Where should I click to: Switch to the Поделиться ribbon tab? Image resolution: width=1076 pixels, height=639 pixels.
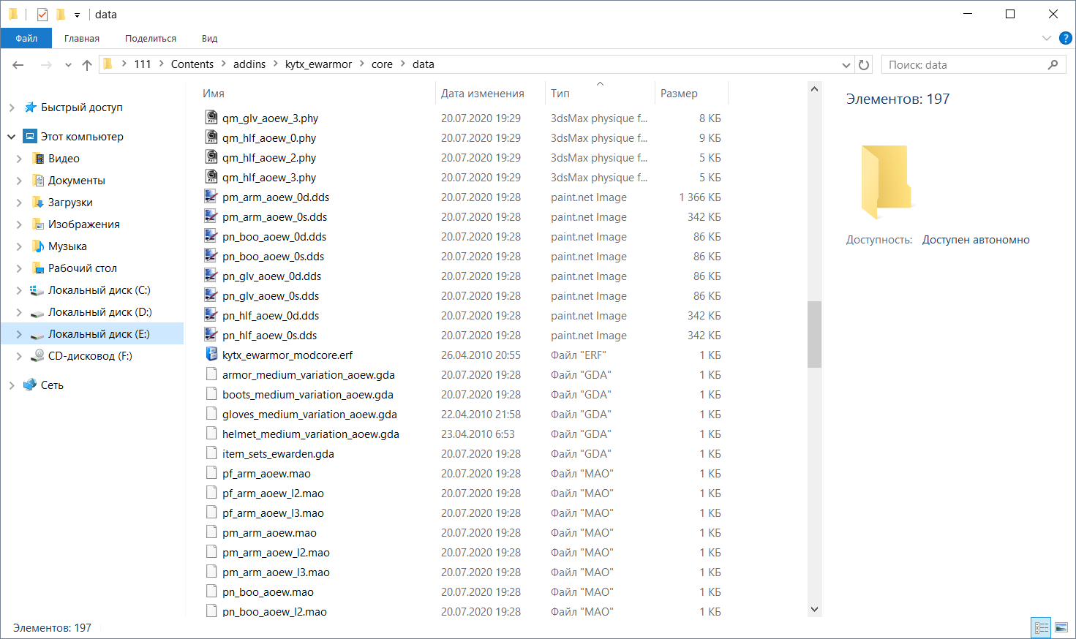point(151,39)
